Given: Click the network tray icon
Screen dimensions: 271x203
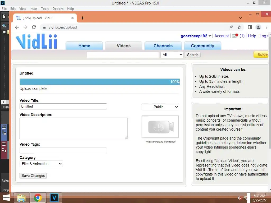Looking at the screenshot, I should click(x=245, y=198).
